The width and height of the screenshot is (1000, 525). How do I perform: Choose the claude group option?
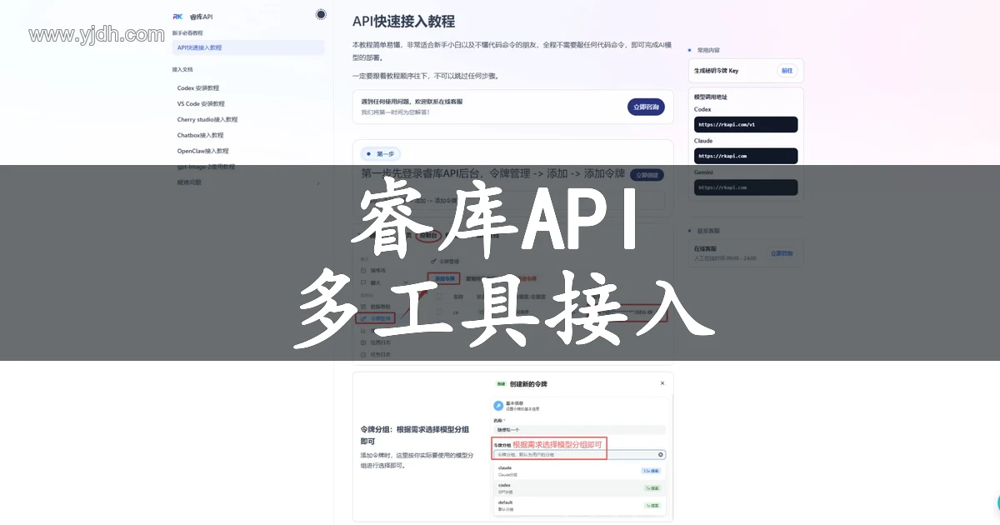[x=579, y=471]
